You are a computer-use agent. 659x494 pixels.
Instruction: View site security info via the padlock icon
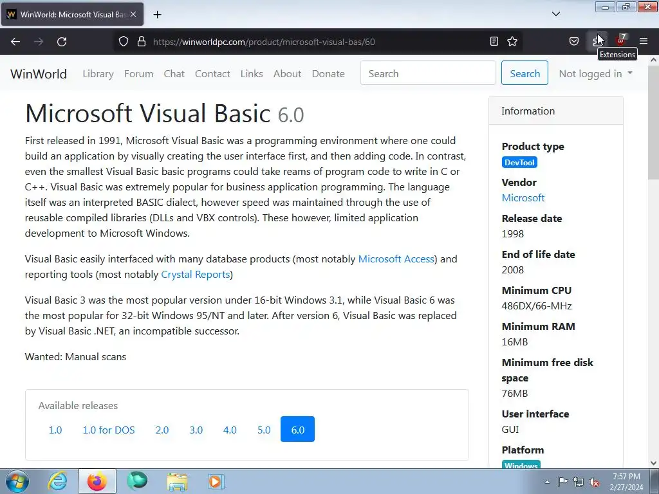tap(142, 42)
